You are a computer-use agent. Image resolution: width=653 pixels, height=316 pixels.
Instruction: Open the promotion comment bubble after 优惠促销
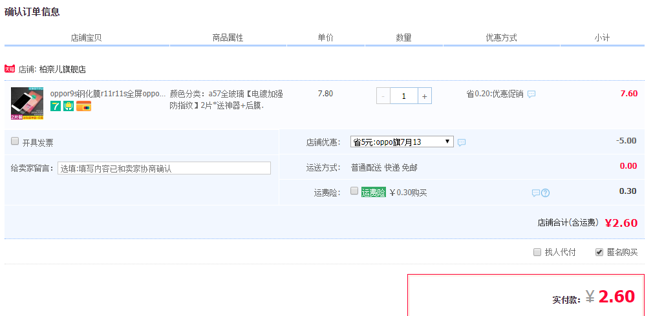coord(531,94)
